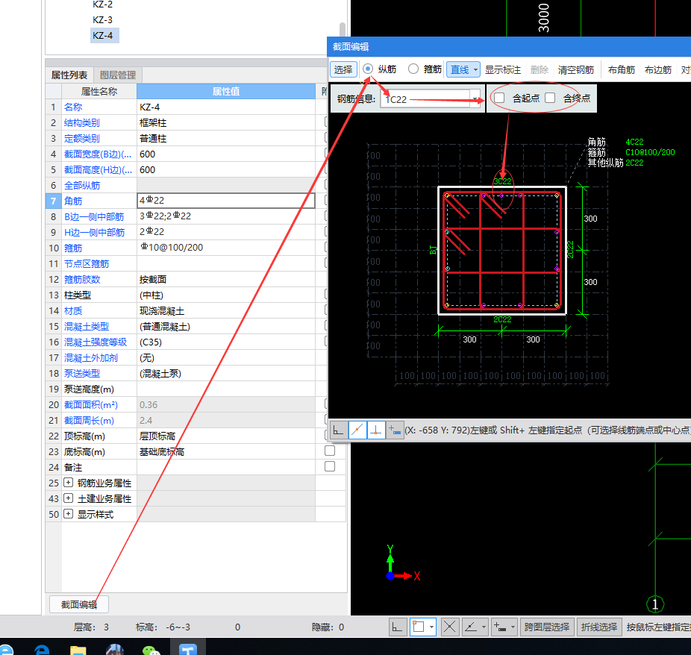The height and width of the screenshot is (655, 691).
Task: Click 布角筋 button
Action: click(x=622, y=69)
